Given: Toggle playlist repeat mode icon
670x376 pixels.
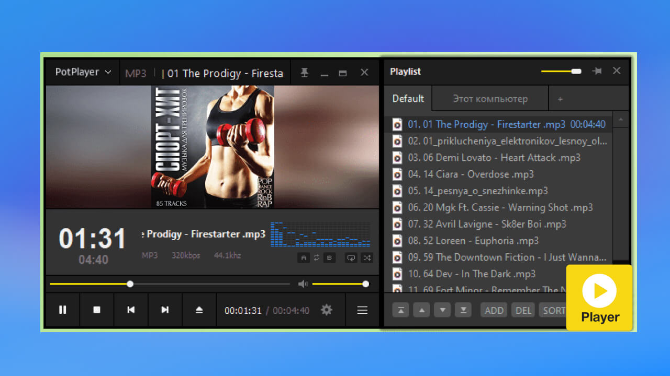Looking at the screenshot, I should click(x=351, y=257).
